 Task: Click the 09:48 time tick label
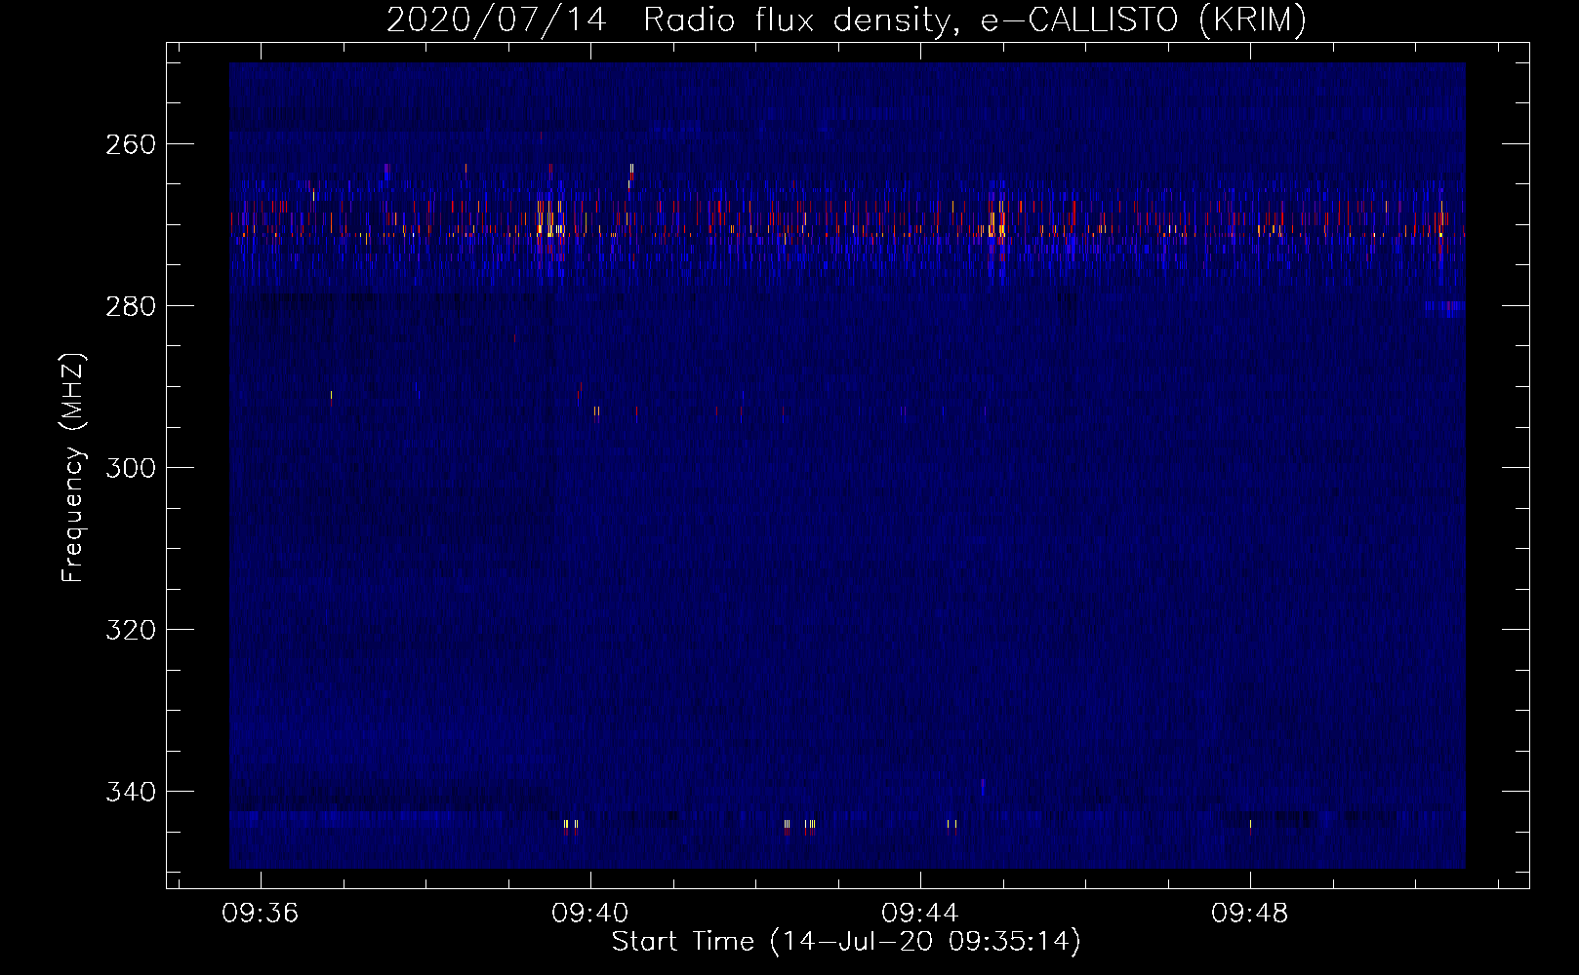pos(1250,914)
